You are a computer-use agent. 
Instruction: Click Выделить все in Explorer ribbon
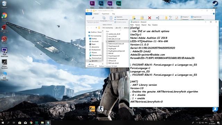pos(196,17)
